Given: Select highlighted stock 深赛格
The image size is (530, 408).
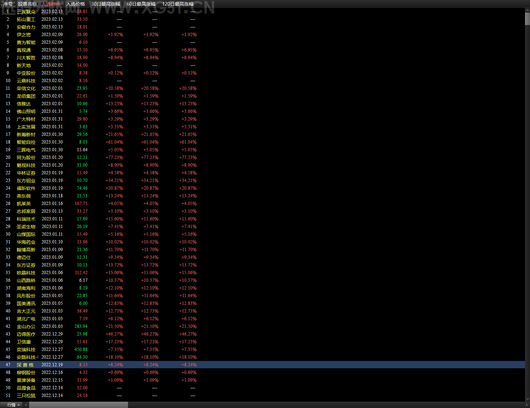Looking at the screenshot, I should tap(25, 365).
